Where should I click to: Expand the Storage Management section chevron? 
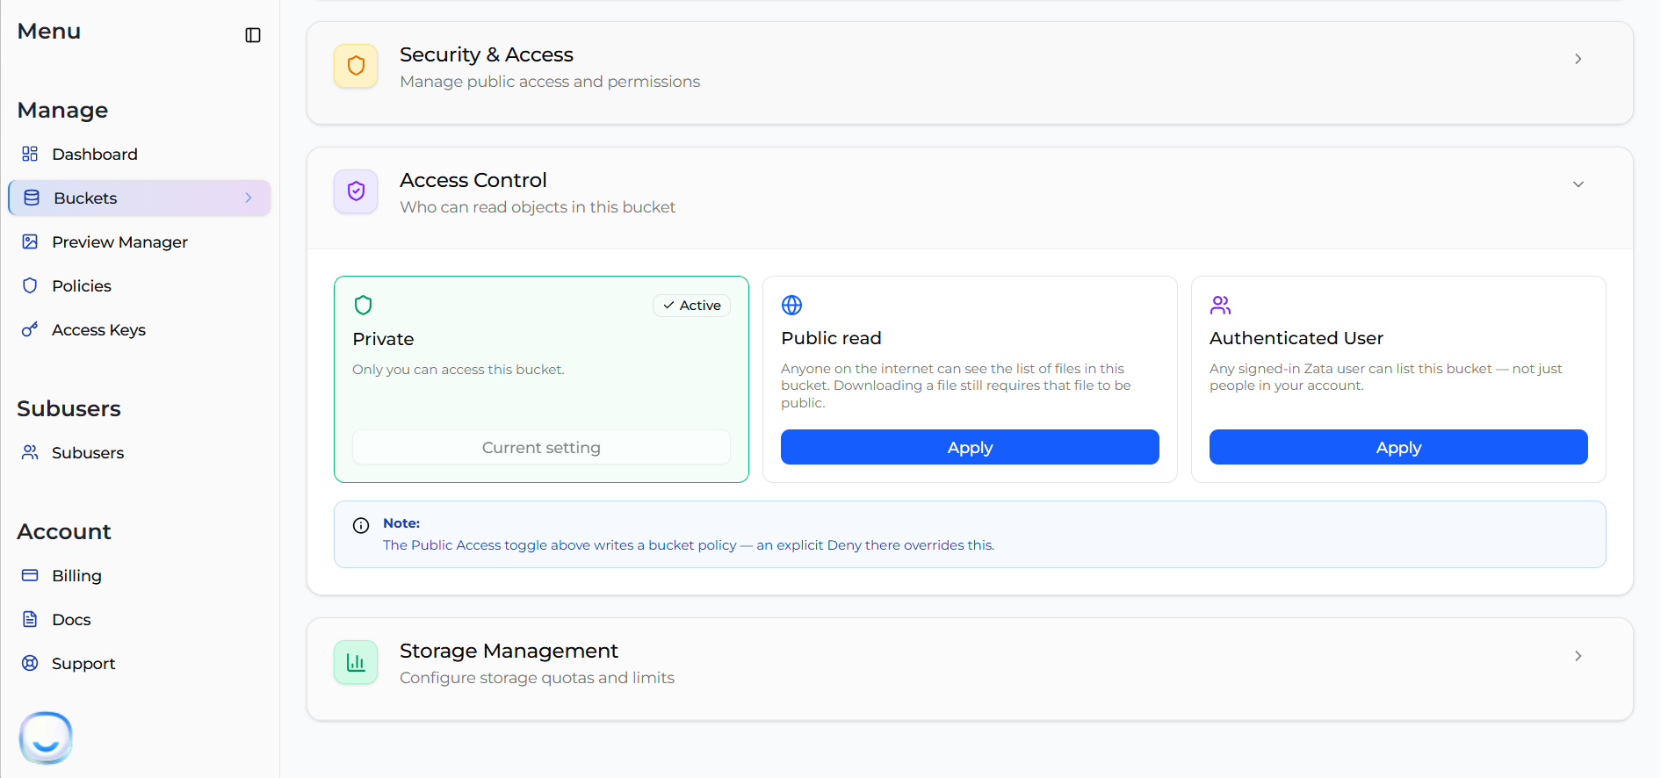point(1578,656)
